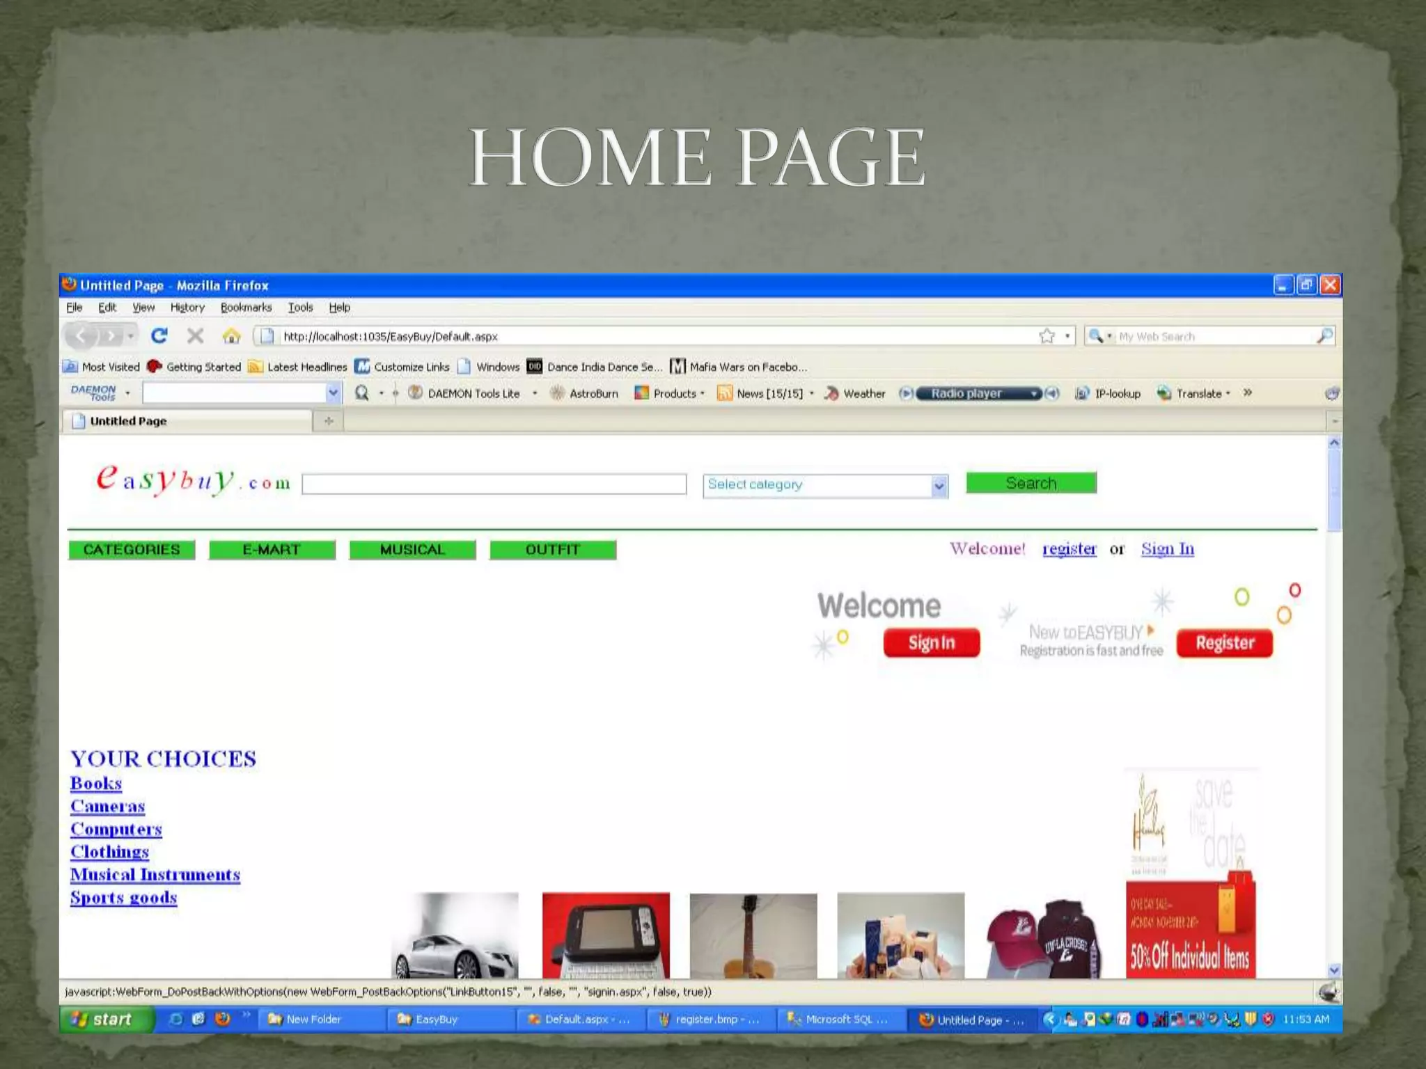Viewport: 1426px width, 1069px height.
Task: Click the Reload page icon
Action: pos(159,336)
